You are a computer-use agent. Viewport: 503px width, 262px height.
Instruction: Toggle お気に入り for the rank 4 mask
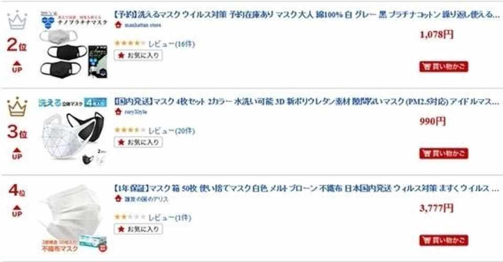tap(138, 229)
